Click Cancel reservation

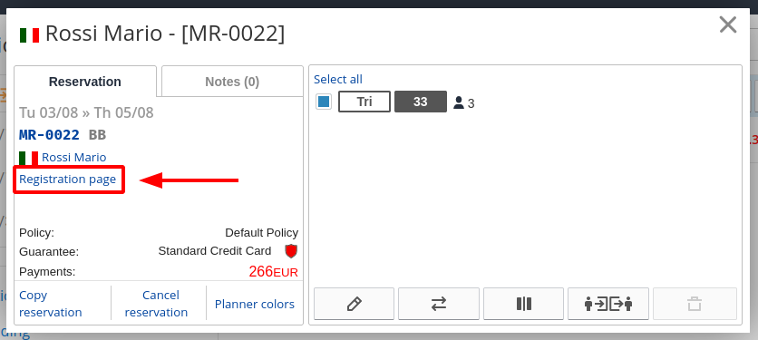156,304
